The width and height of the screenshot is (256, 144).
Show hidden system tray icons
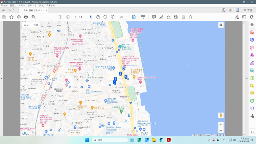tap(209, 140)
